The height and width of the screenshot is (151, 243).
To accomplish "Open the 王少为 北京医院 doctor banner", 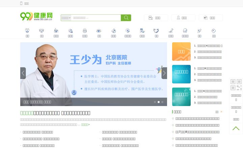I will pyautogui.click(x=93, y=74).
